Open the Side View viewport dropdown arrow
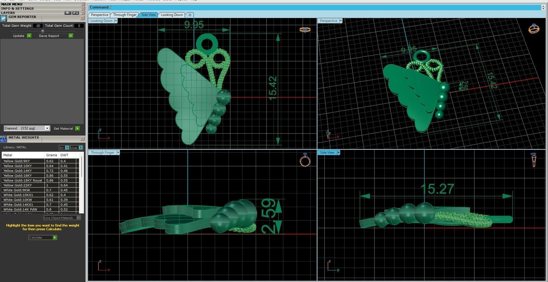The height and width of the screenshot is (282, 548). 339,153
